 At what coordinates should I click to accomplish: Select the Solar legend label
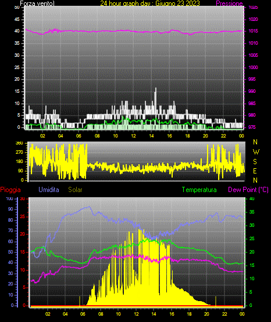tap(75, 190)
